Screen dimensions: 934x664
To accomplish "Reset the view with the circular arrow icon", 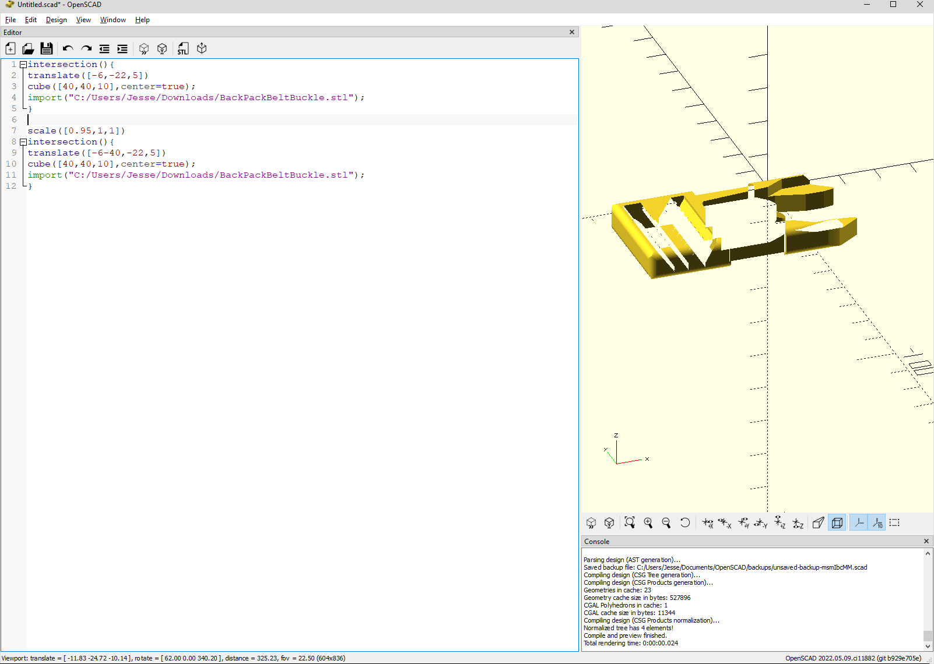I will 684,522.
